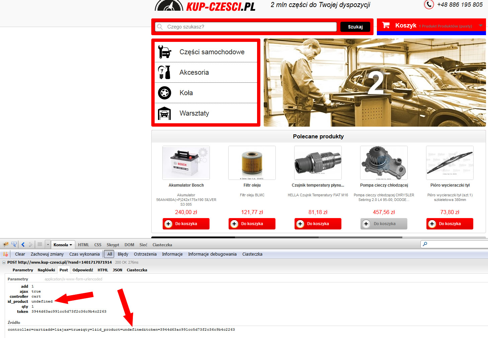The height and width of the screenshot is (338, 488).
Task: Click the plus icon for Pompa cieczy chłodzącej
Action: 366,224
